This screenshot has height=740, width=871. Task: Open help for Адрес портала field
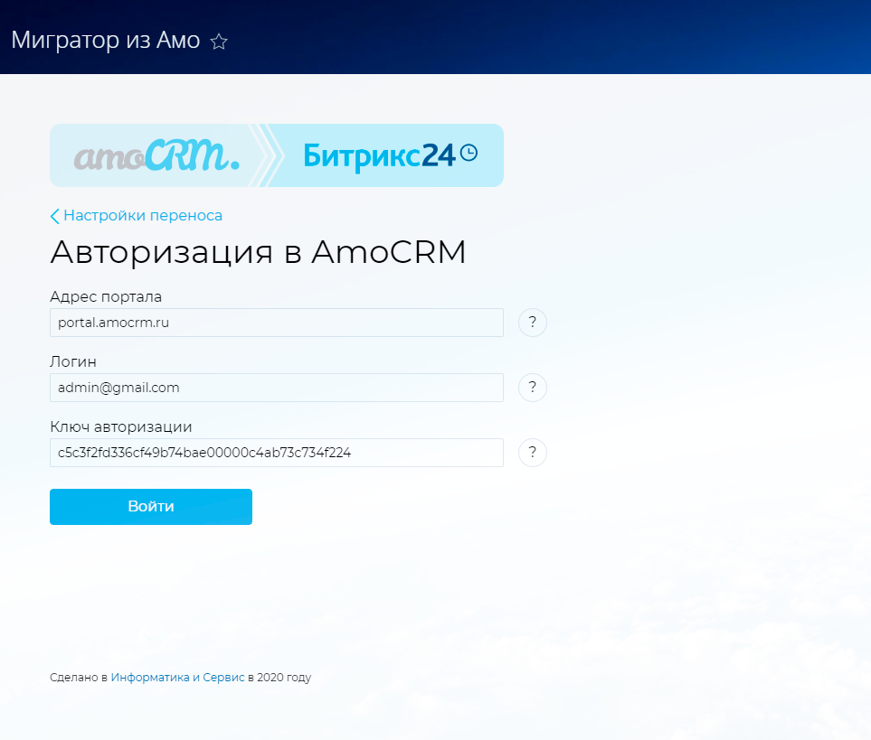[x=532, y=323]
